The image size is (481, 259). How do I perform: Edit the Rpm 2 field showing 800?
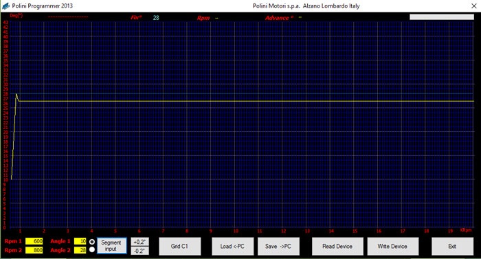[x=34, y=250]
